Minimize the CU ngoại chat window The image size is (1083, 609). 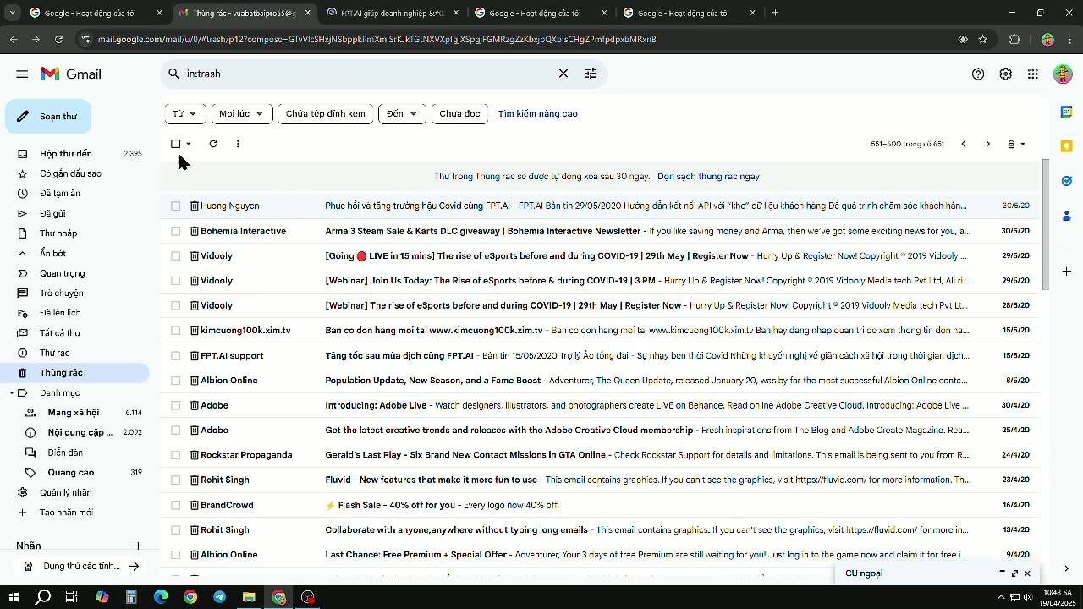[x=1002, y=573]
